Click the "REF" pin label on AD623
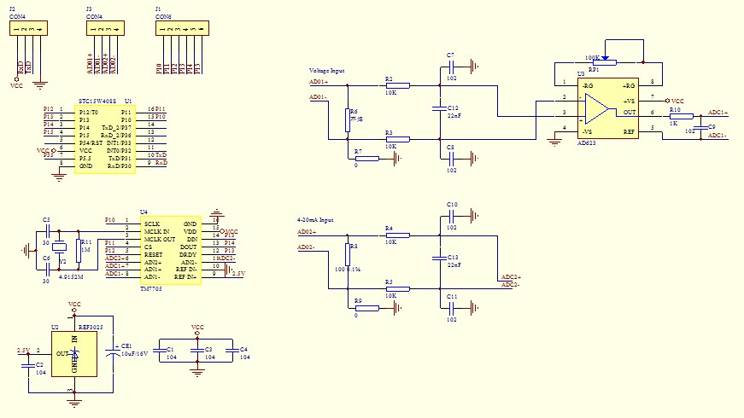Image resolution: width=744 pixels, height=418 pixels. click(629, 131)
